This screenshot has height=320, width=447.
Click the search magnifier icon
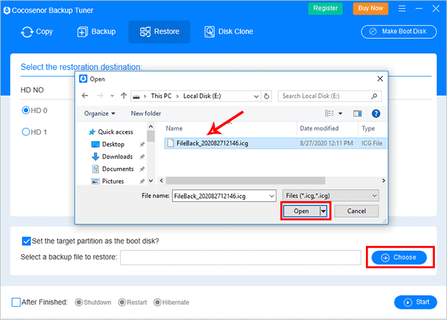(374, 96)
